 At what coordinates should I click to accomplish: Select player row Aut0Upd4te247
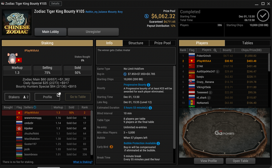[223, 71]
